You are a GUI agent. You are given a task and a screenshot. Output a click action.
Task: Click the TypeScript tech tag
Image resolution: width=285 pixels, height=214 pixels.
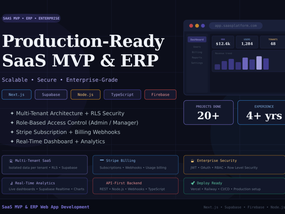122,95
